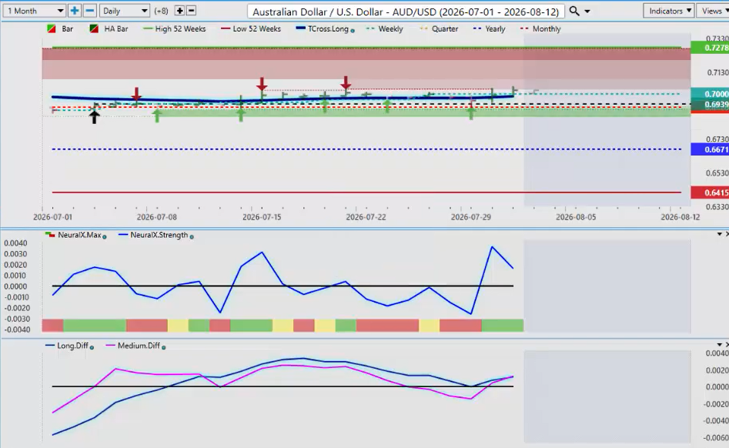Click the 0.6415 Low 52 Weeks price tag
This screenshot has width=729, height=448.
(x=710, y=192)
